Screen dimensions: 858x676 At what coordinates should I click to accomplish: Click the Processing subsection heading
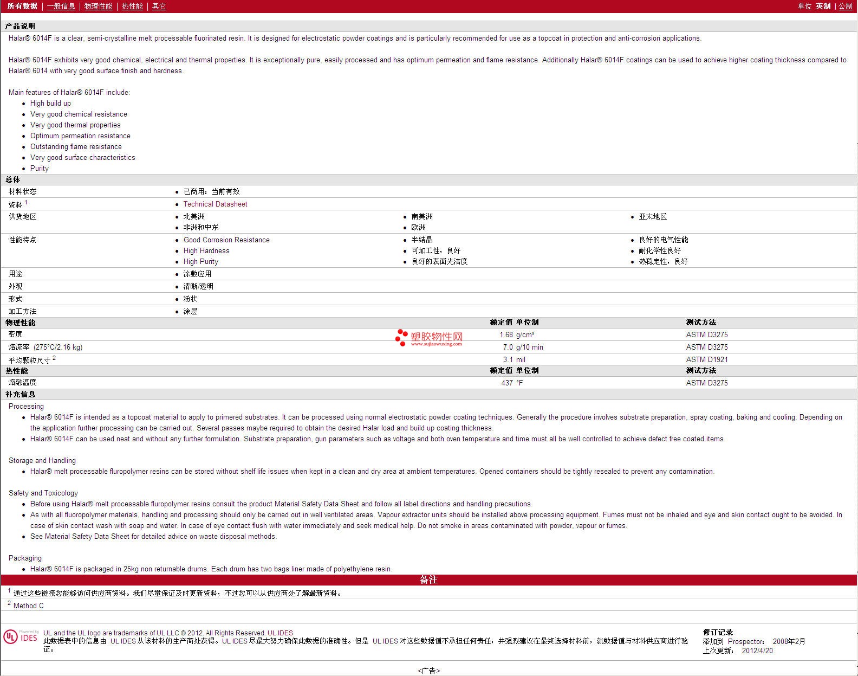pyautogui.click(x=26, y=407)
